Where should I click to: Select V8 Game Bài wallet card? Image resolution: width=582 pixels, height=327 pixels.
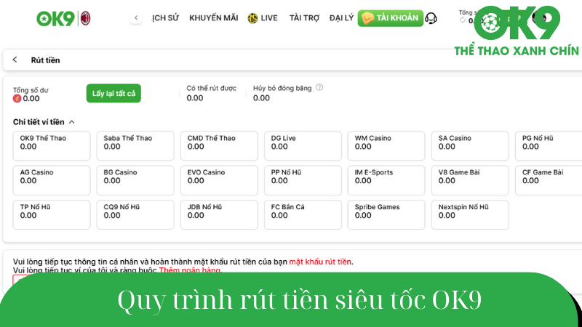[x=470, y=180]
